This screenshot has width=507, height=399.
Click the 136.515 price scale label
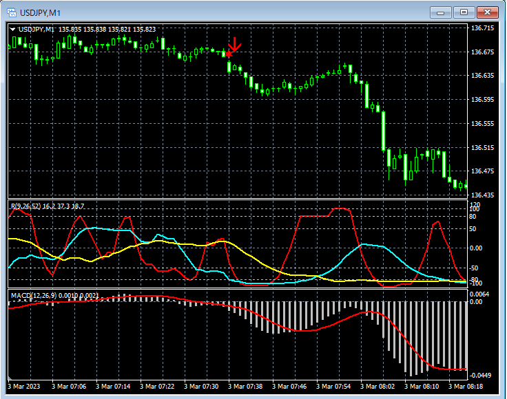click(x=482, y=147)
